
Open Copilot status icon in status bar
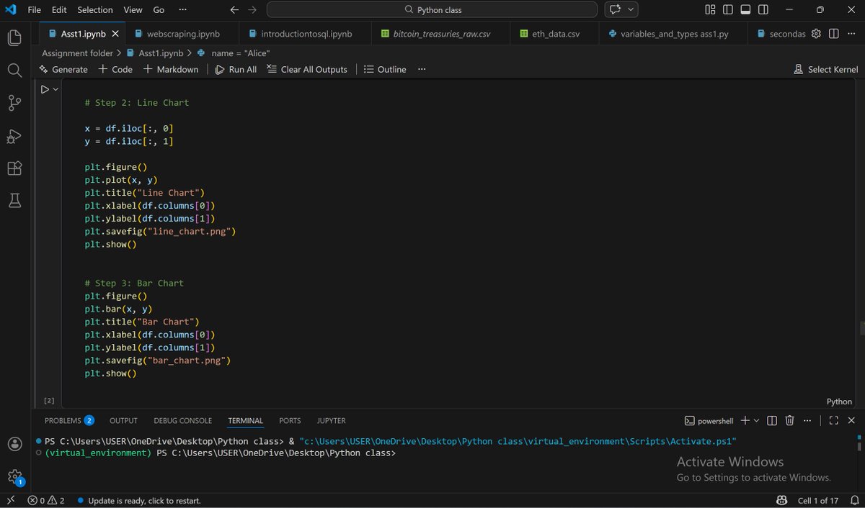coord(781,500)
